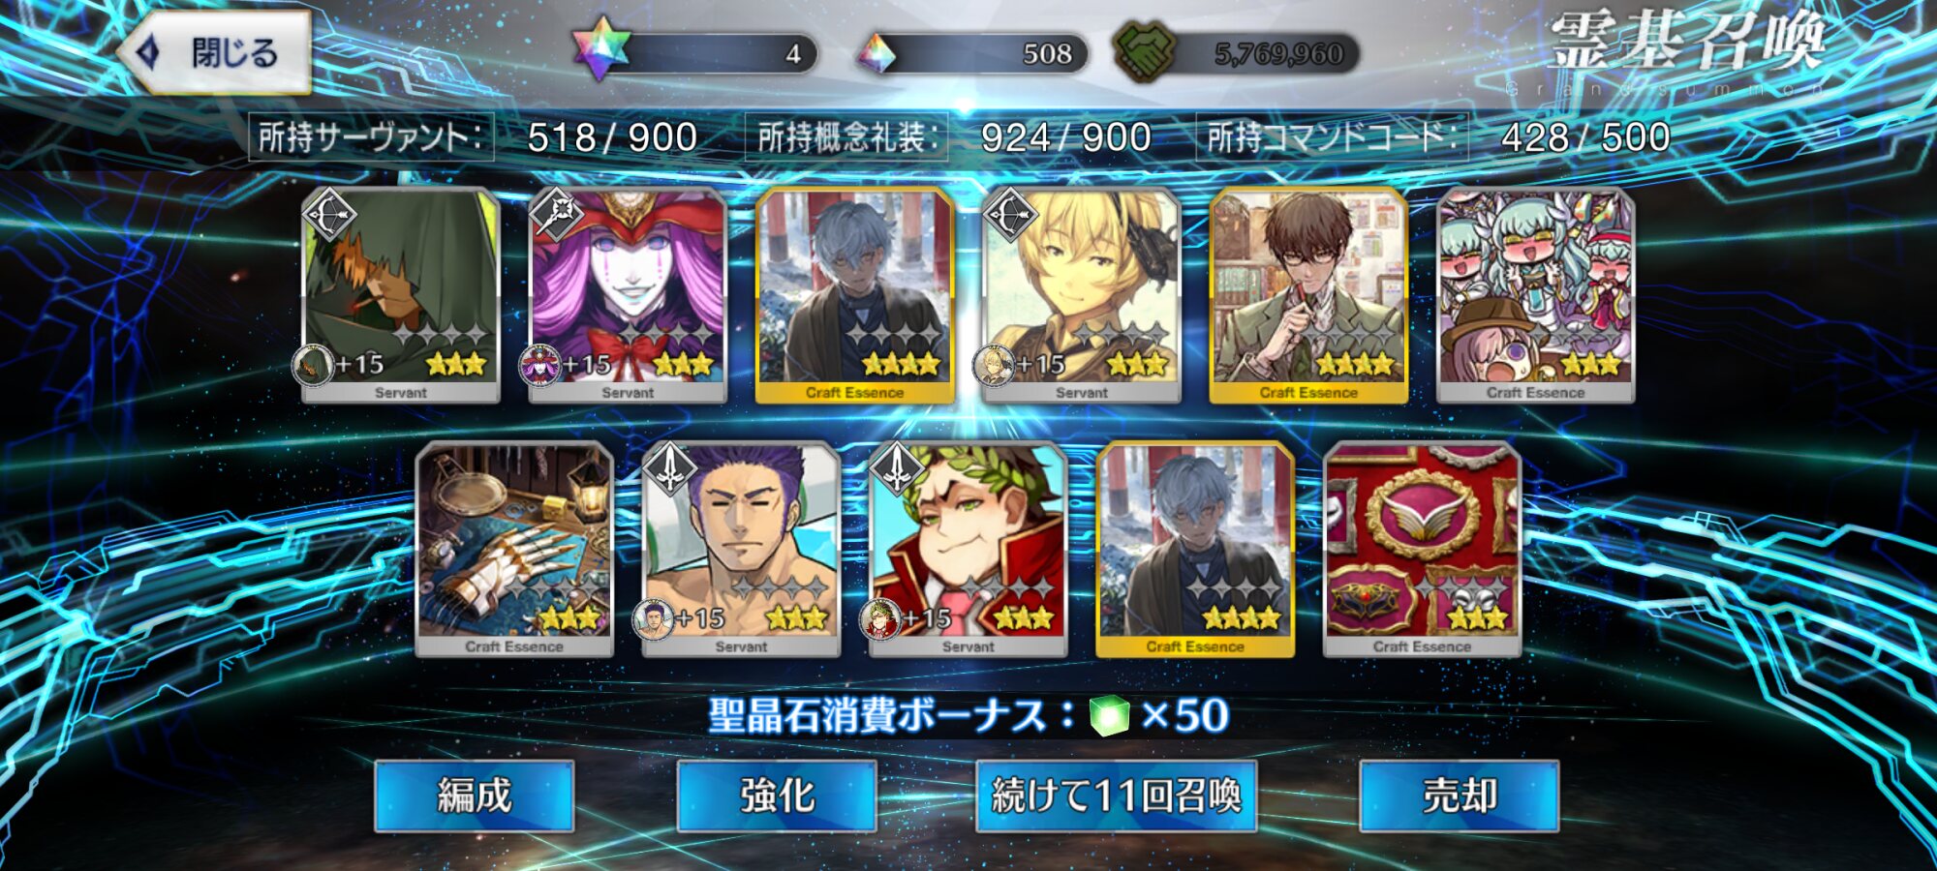Tap the small portrait badge on blonde archer card

(994, 366)
